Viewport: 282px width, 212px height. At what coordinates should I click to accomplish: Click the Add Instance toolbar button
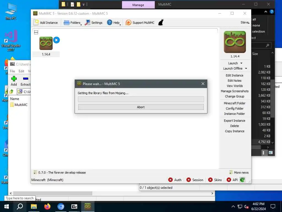tap(46, 23)
